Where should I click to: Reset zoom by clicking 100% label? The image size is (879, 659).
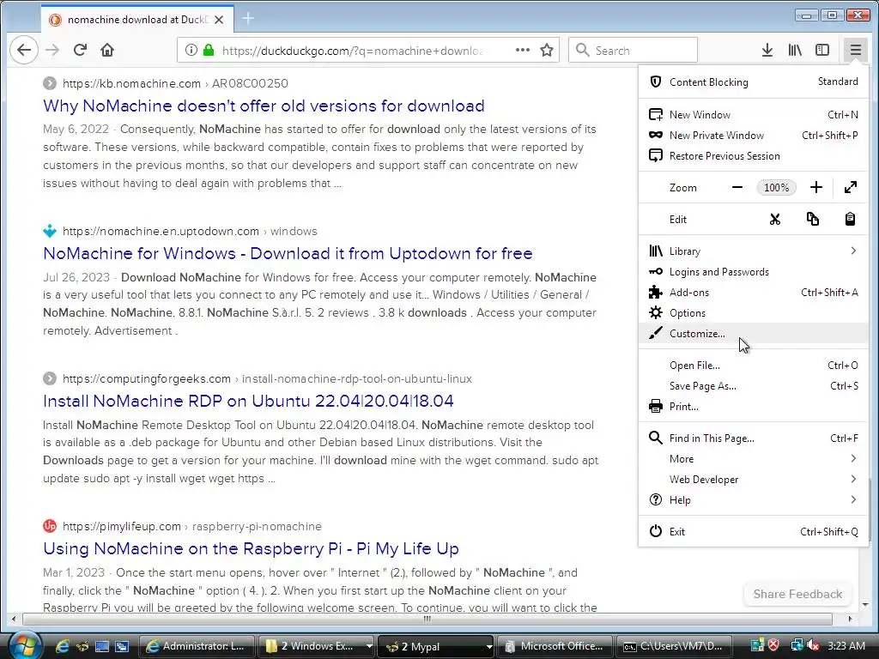coord(776,187)
